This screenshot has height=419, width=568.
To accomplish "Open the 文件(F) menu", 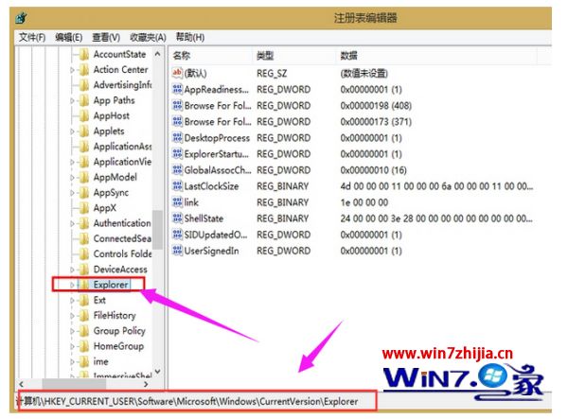I will click(32, 37).
